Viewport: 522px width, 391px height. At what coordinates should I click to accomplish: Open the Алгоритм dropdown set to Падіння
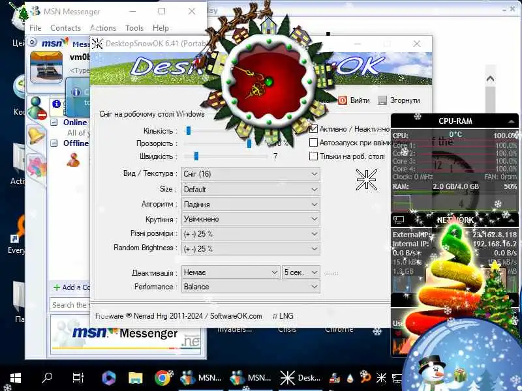click(251, 205)
